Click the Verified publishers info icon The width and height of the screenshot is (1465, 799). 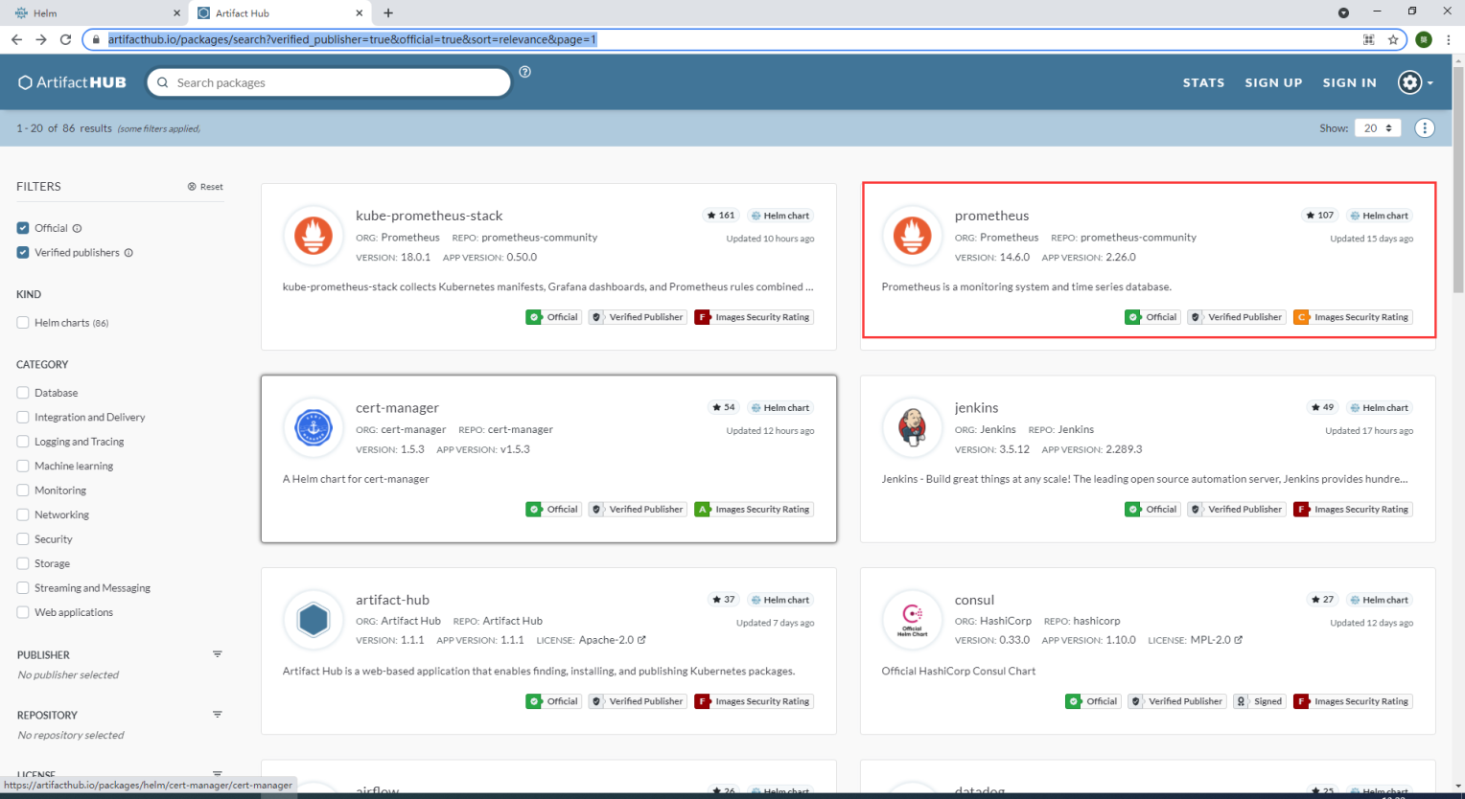(128, 253)
